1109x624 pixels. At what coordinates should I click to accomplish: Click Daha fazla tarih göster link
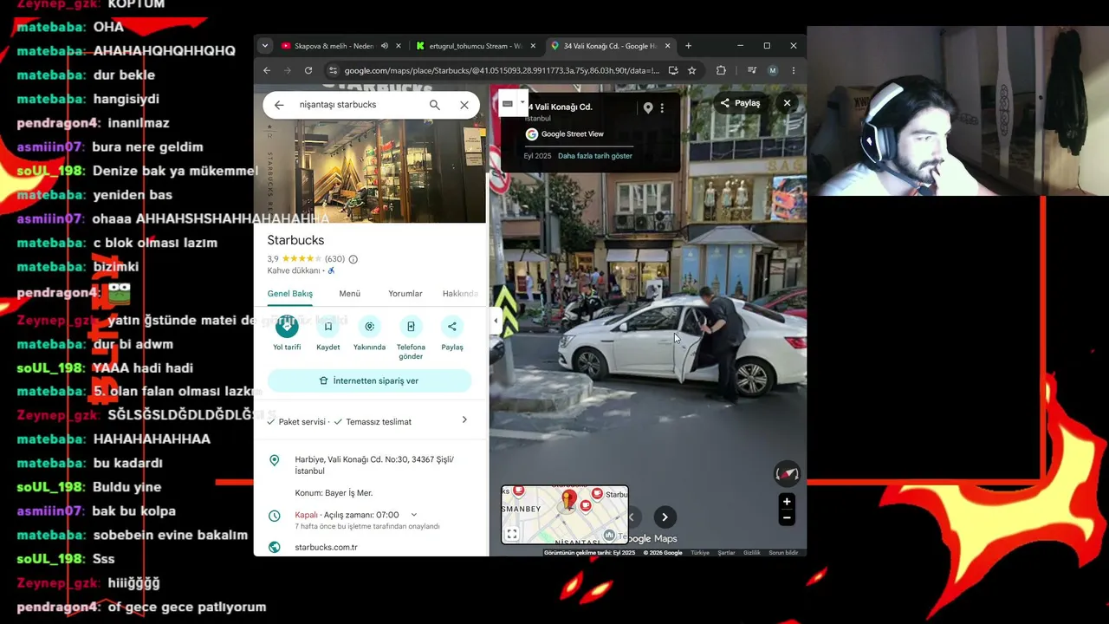coord(595,156)
